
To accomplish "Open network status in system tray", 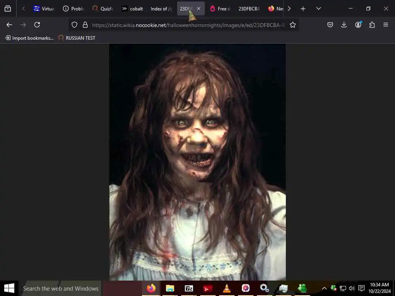I will [x=343, y=288].
